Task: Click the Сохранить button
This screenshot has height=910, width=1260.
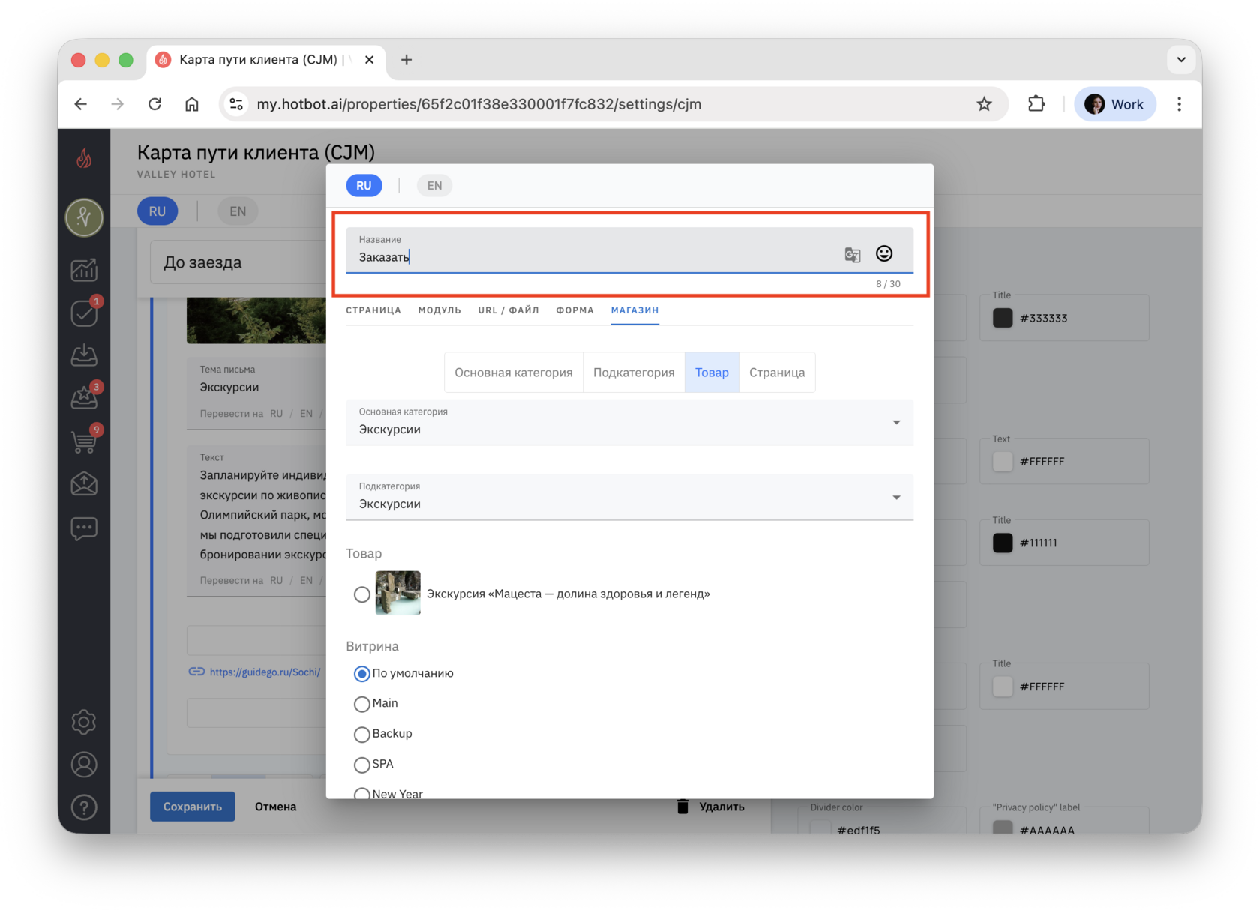Action: [x=193, y=807]
